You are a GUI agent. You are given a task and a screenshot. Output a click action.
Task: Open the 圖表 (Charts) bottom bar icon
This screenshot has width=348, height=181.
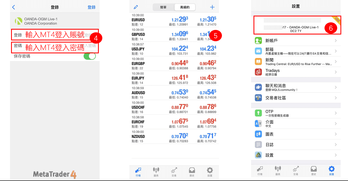[x=156, y=172]
